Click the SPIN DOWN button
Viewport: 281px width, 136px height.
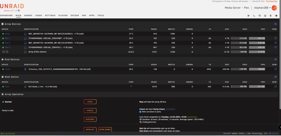point(105,129)
